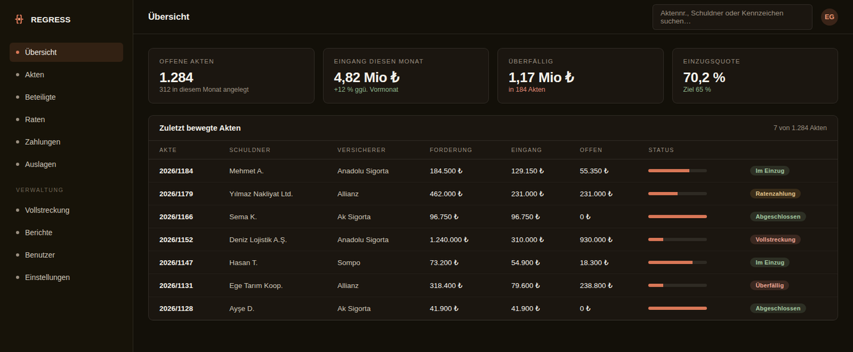Click debtor Yılmaz Nakliyat Ltd.
The image size is (853, 352).
[261, 194]
